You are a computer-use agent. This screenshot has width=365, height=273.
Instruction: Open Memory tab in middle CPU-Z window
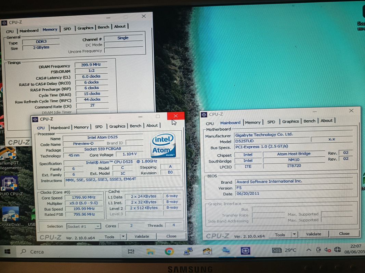pyautogui.click(x=81, y=127)
